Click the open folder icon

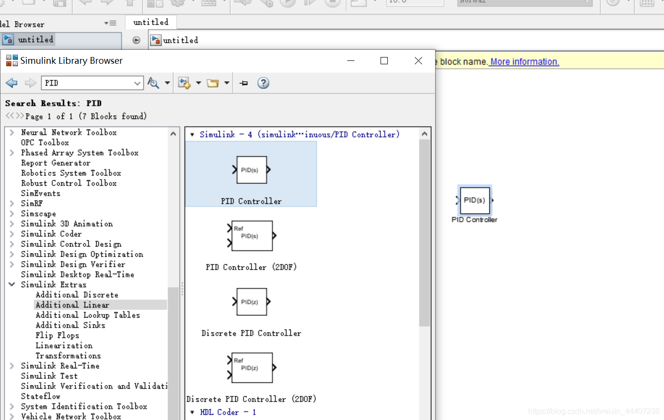click(212, 83)
